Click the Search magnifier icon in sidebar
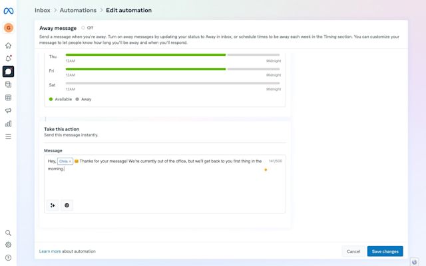 tap(8, 233)
